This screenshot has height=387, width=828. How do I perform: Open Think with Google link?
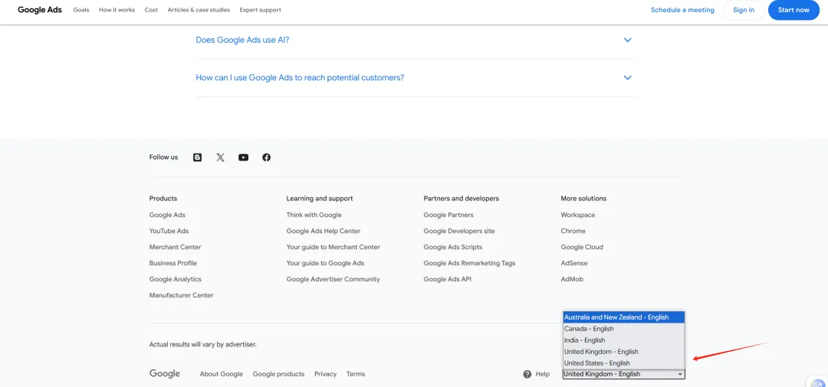point(314,215)
